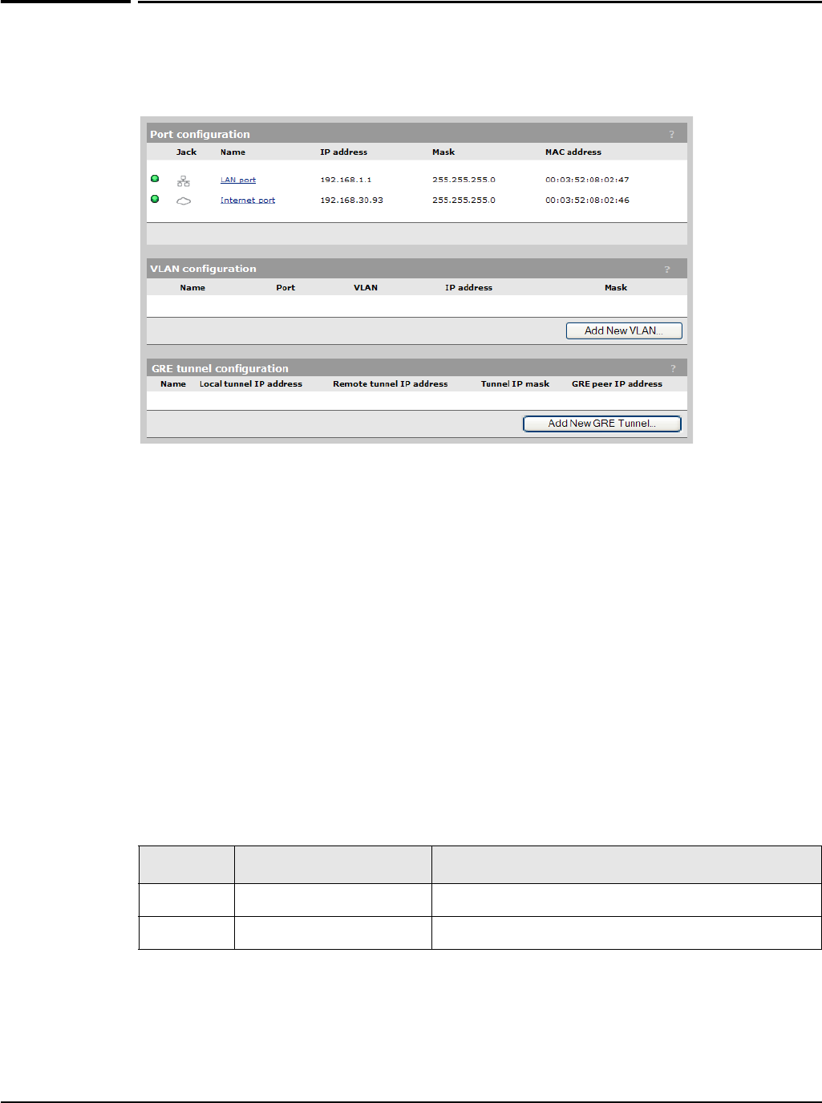Select IP address 192.168.1.1

(x=346, y=180)
